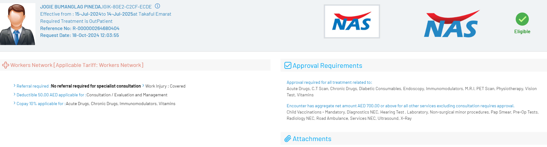Screen dimensions: 547x147
Task: Click No referral required for specialist consultation
Action: coord(96,86)
